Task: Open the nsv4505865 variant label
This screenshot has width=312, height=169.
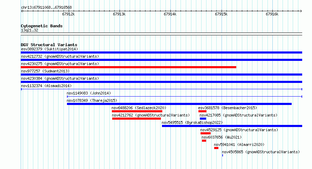Action: click(261, 152)
